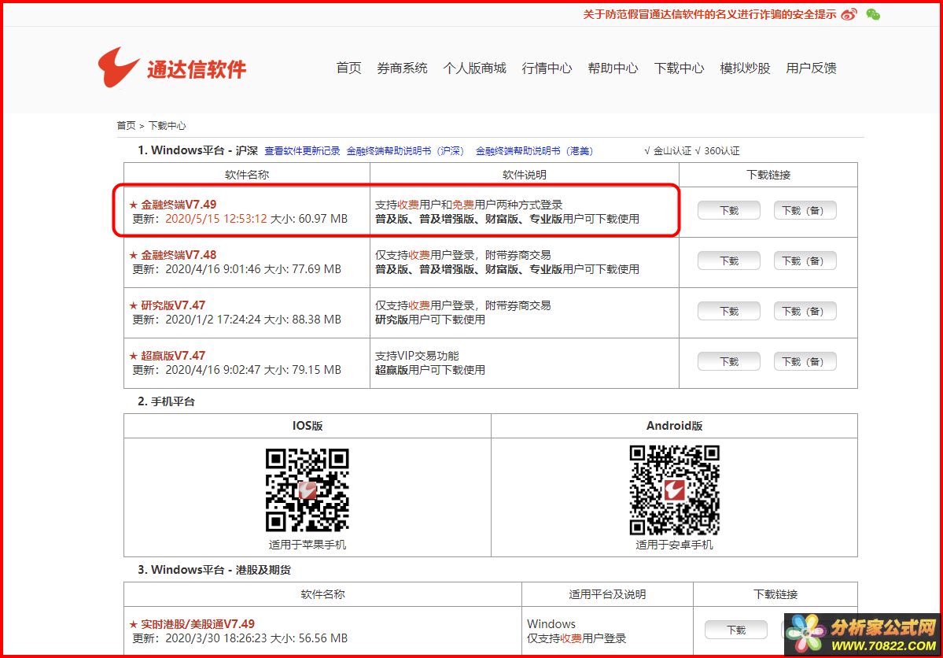Open the 行情中心 menu item
This screenshot has height=658, width=943.
547,68
